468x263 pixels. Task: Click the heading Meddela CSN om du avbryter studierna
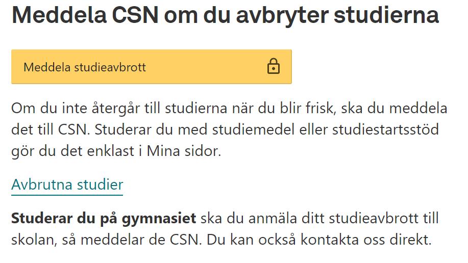coord(225,15)
